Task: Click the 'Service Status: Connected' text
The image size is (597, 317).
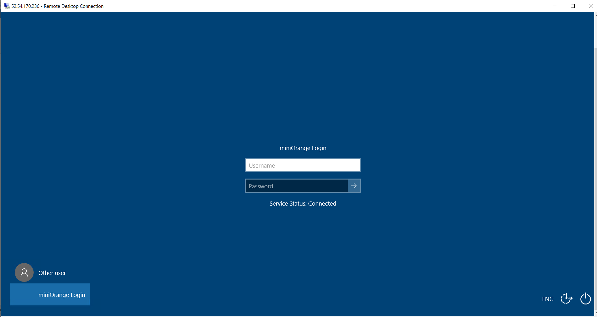Action: [x=303, y=203]
